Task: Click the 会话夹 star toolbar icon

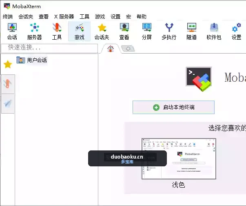Action: 102,31
